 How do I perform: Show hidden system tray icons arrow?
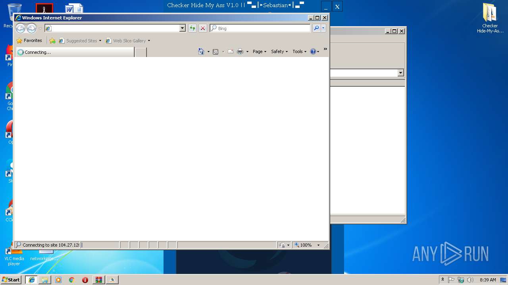[x=443, y=279]
